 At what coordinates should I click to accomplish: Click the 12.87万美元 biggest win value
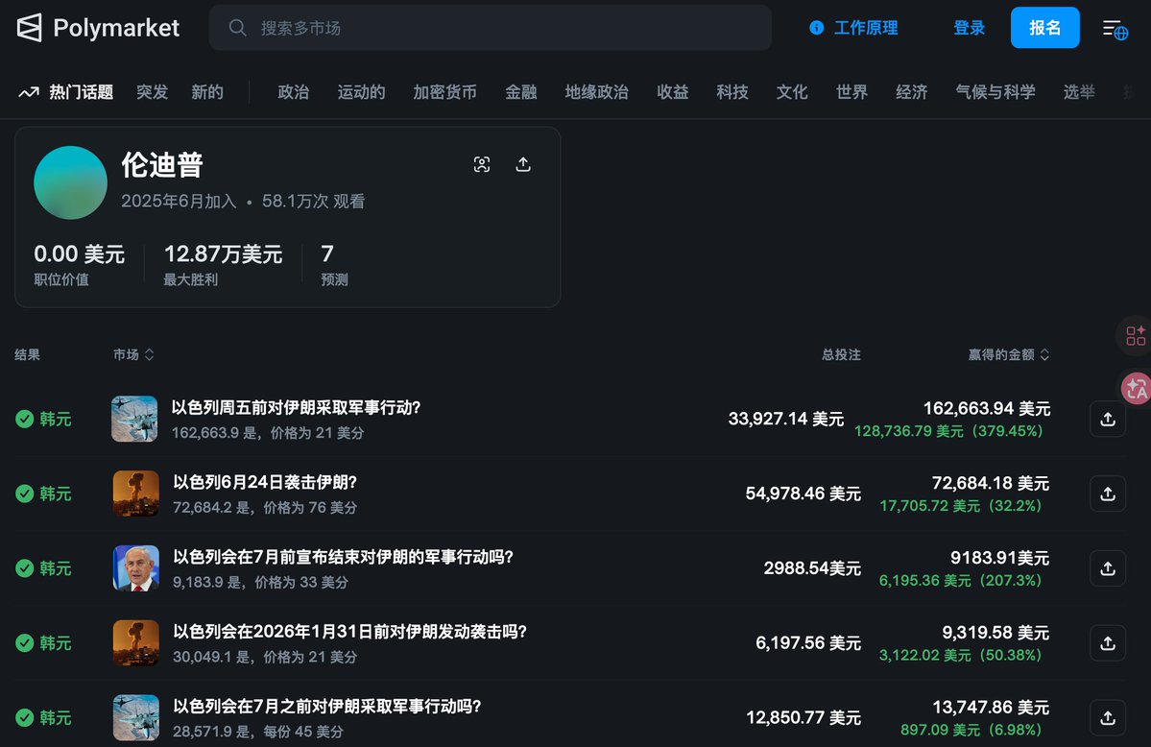(x=223, y=254)
